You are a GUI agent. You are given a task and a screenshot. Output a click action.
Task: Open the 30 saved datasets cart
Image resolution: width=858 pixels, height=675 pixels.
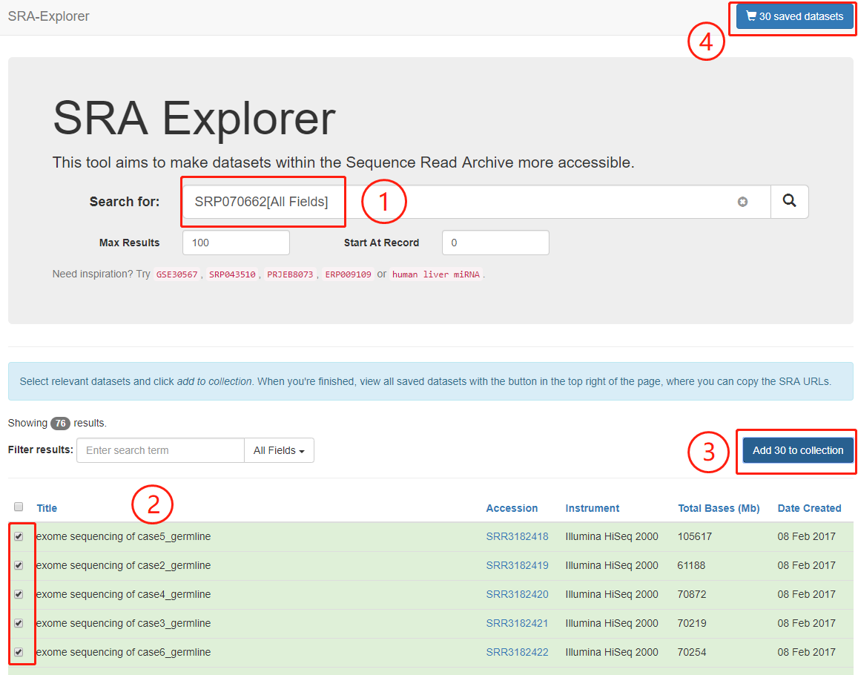(794, 16)
